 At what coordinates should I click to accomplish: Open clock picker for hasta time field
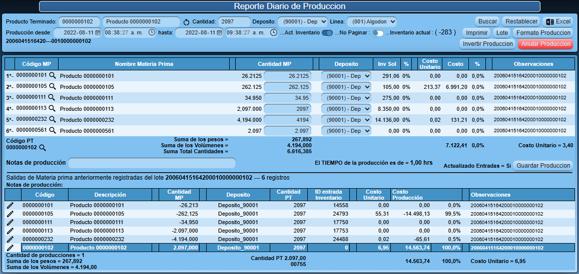pos(273,32)
